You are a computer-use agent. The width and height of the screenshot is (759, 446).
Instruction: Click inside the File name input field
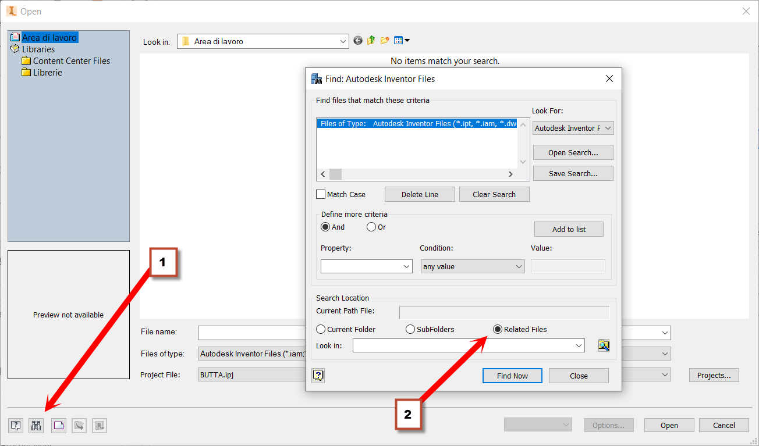click(x=250, y=333)
